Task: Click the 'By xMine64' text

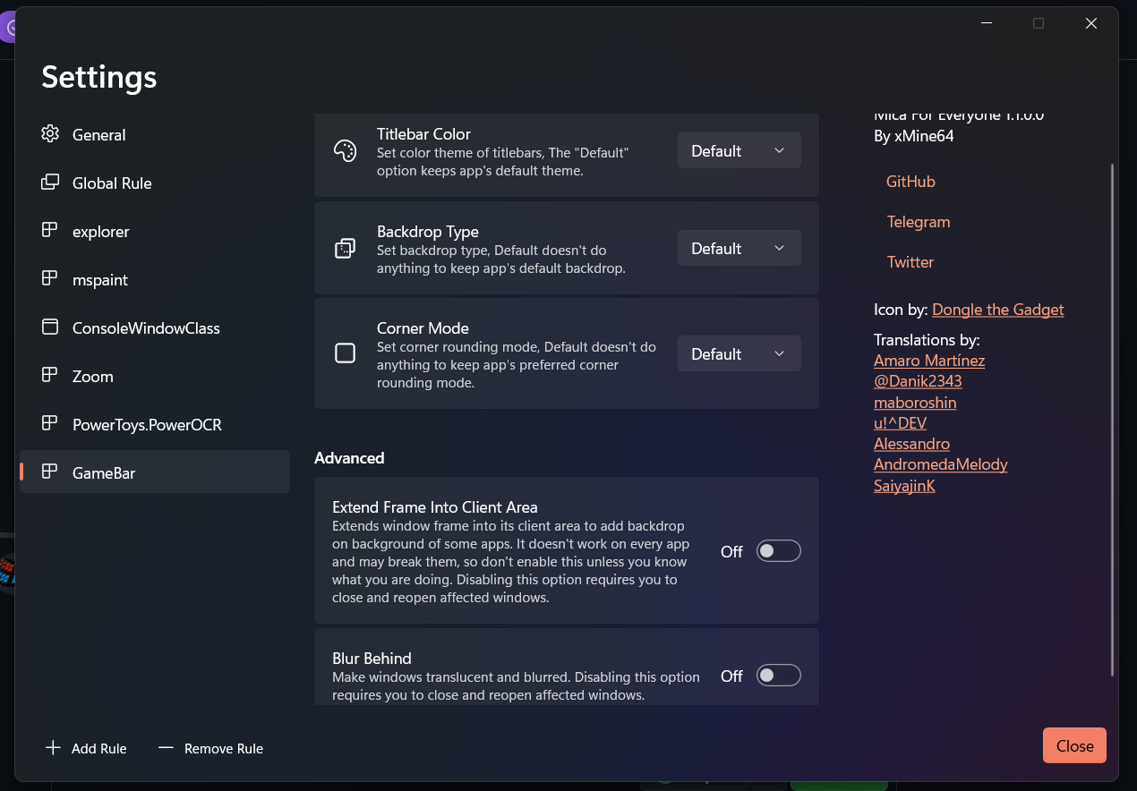Action: click(914, 137)
